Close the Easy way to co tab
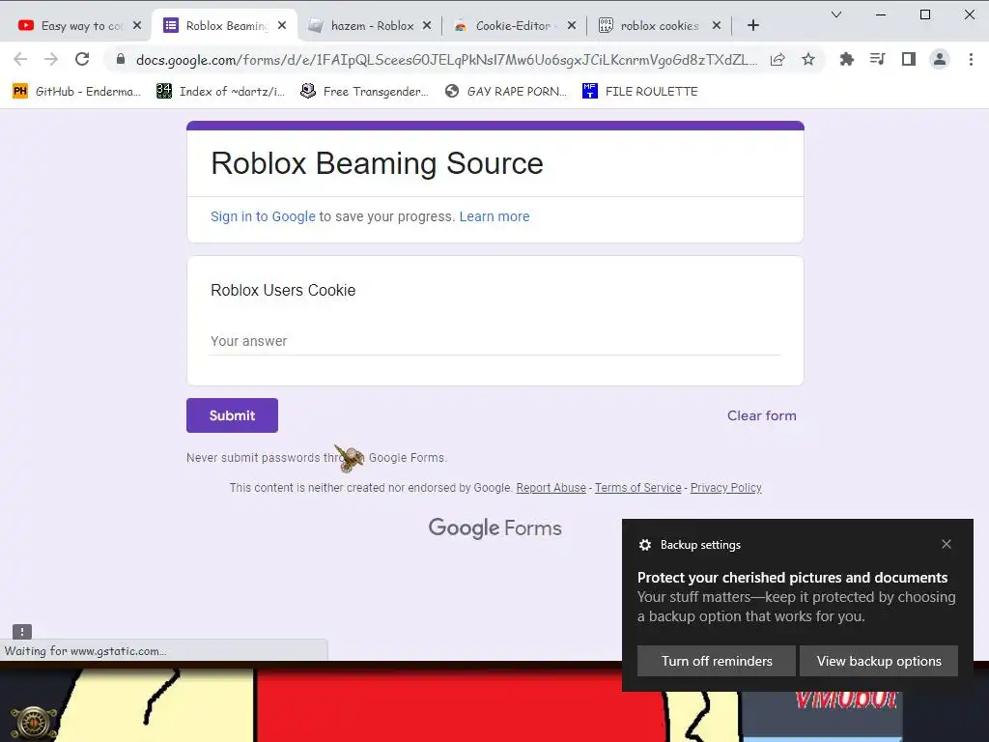 point(137,26)
